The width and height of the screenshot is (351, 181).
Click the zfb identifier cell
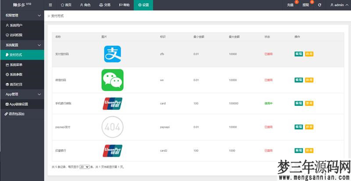[162, 54]
